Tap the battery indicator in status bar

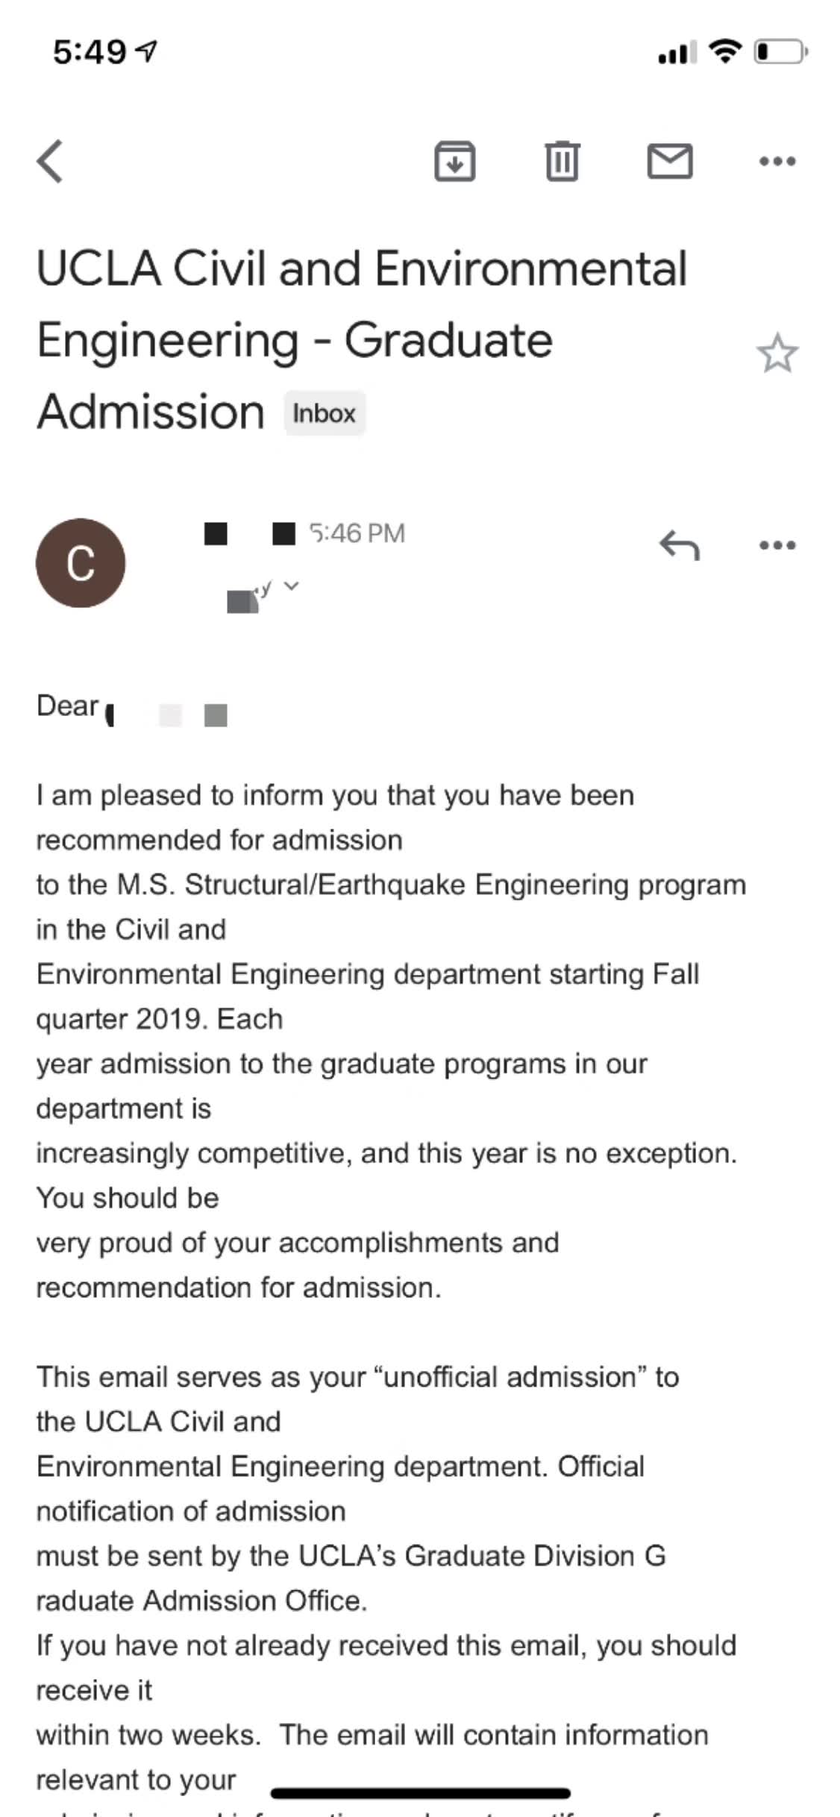click(x=780, y=51)
